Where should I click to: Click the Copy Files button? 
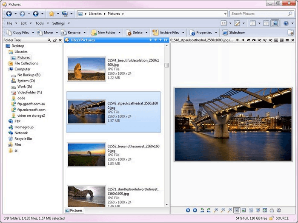click(18, 33)
